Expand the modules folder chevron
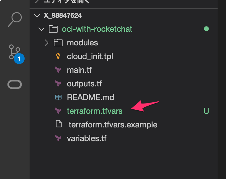The image size is (226, 179). [x=47, y=43]
